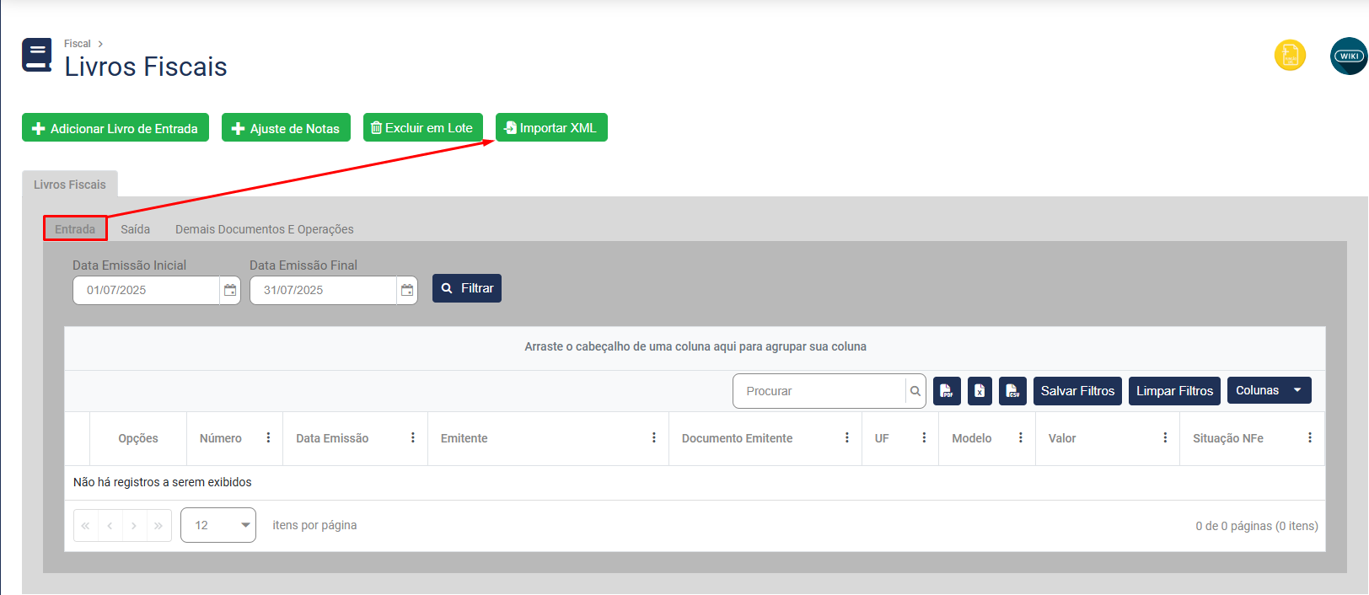Open Documento Emitente column menu
The width and height of the screenshot is (1369, 595).
pos(847,437)
